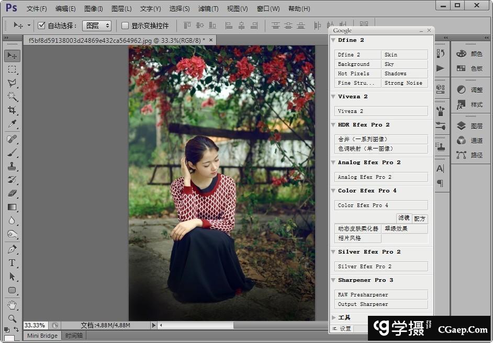The height and width of the screenshot is (343, 493).
Task: Select the Pen tool
Action: click(x=12, y=249)
